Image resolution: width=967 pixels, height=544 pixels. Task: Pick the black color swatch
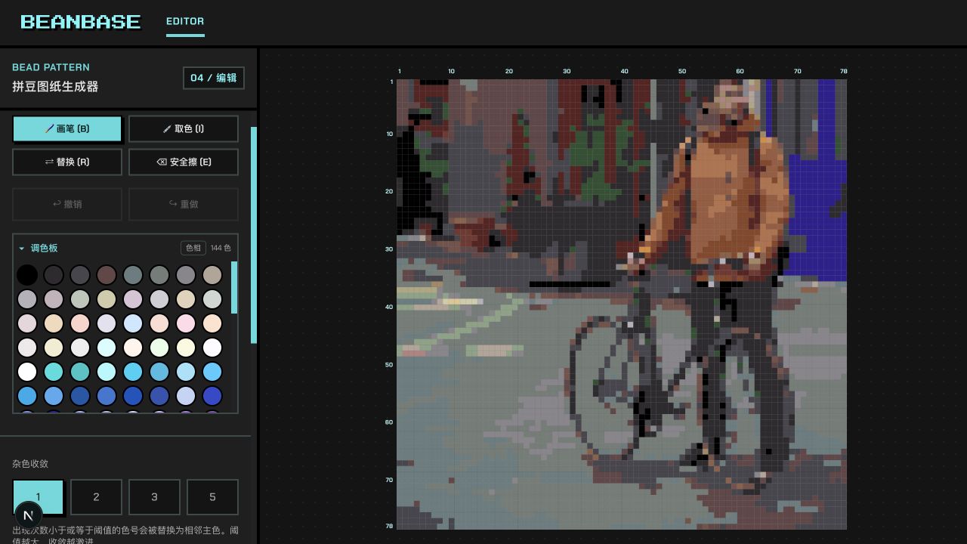(27, 275)
